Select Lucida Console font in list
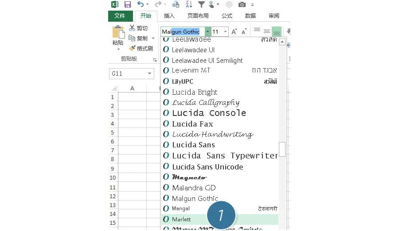This screenshot has height=231, width=399. tap(209, 113)
